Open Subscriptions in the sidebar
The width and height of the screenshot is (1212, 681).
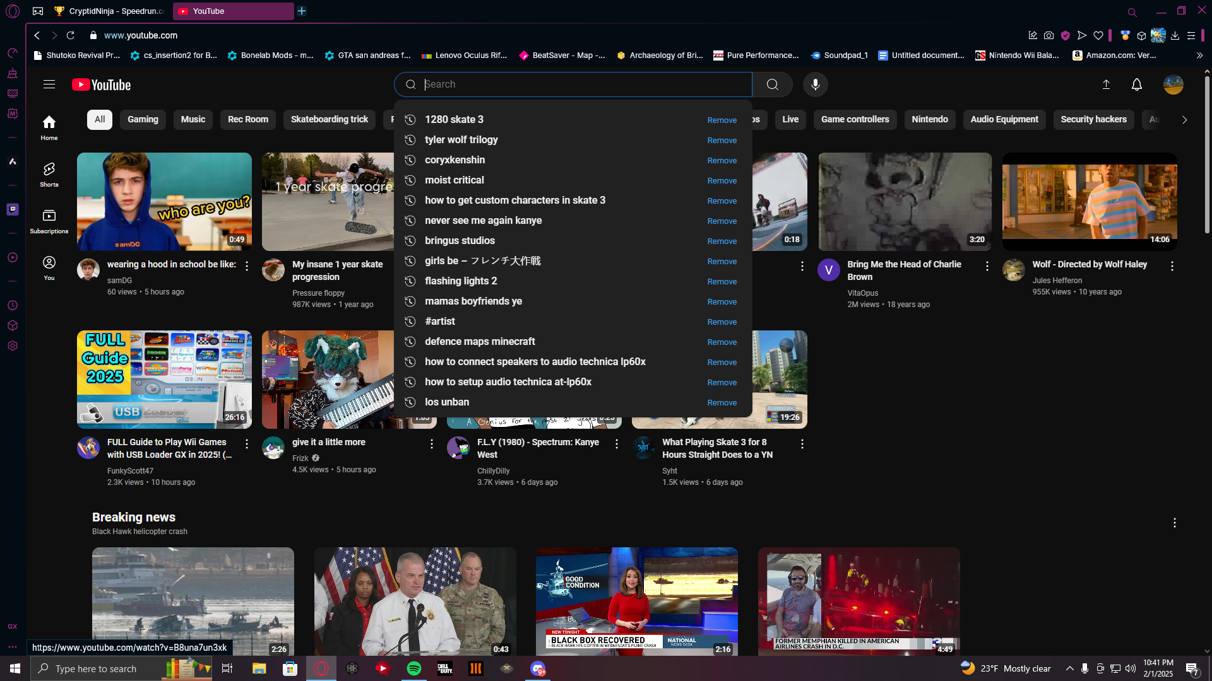coord(49,221)
